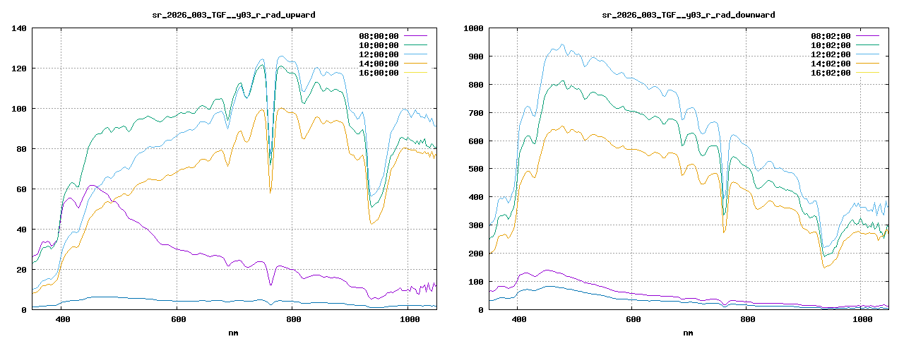Click the nm label under downward chart
The width and height of the screenshot is (904, 339).
pos(689,331)
